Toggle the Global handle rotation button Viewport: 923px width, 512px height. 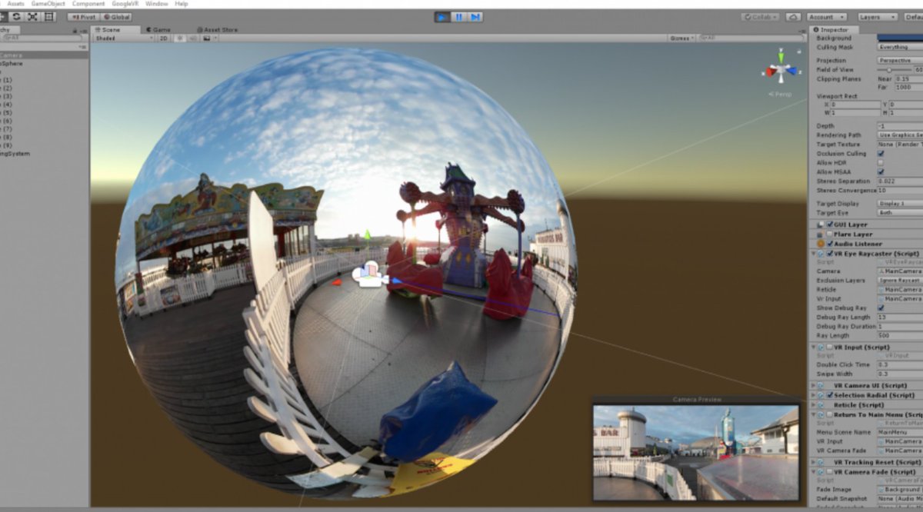[x=115, y=16]
